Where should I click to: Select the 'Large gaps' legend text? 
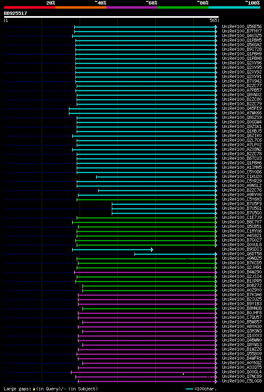18,389
